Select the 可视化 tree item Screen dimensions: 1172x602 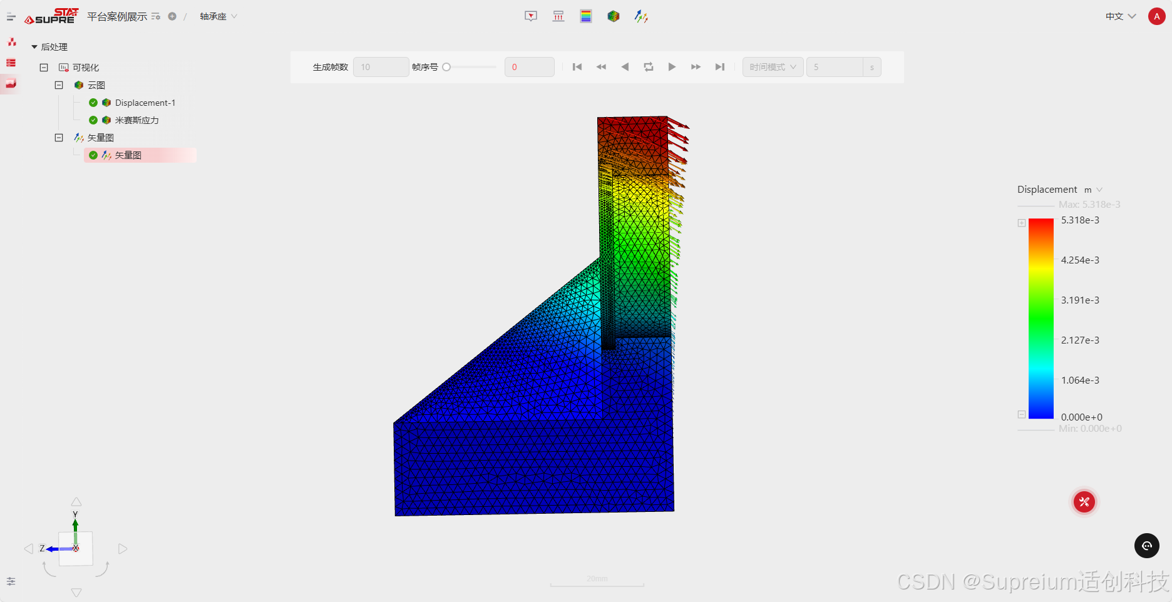click(86, 68)
